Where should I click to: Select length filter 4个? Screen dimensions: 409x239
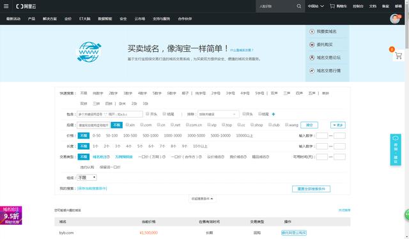129,146
